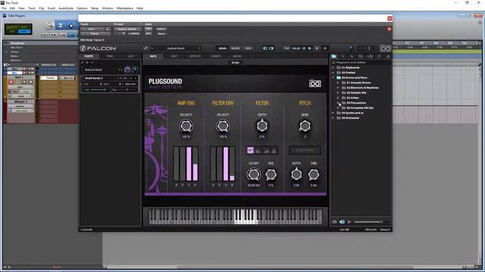485x272 pixels.
Task: Switch to PERF view
Action: tap(248, 48)
